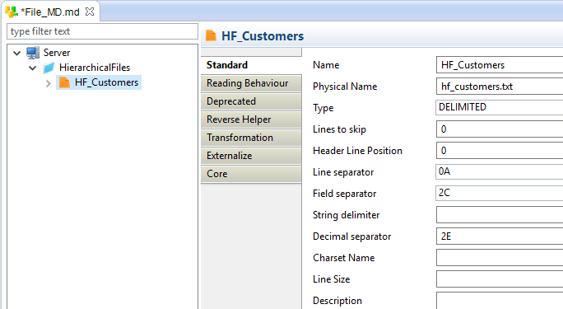Focus the type filter text box
Image resolution: width=563 pixels, height=309 pixels.
(102, 31)
